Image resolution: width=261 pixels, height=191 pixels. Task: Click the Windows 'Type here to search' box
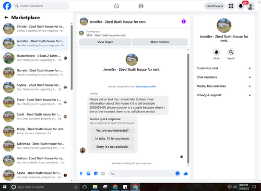pos(44,187)
